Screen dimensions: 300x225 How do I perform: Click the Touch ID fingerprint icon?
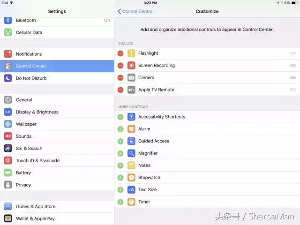pyautogui.click(x=8, y=160)
